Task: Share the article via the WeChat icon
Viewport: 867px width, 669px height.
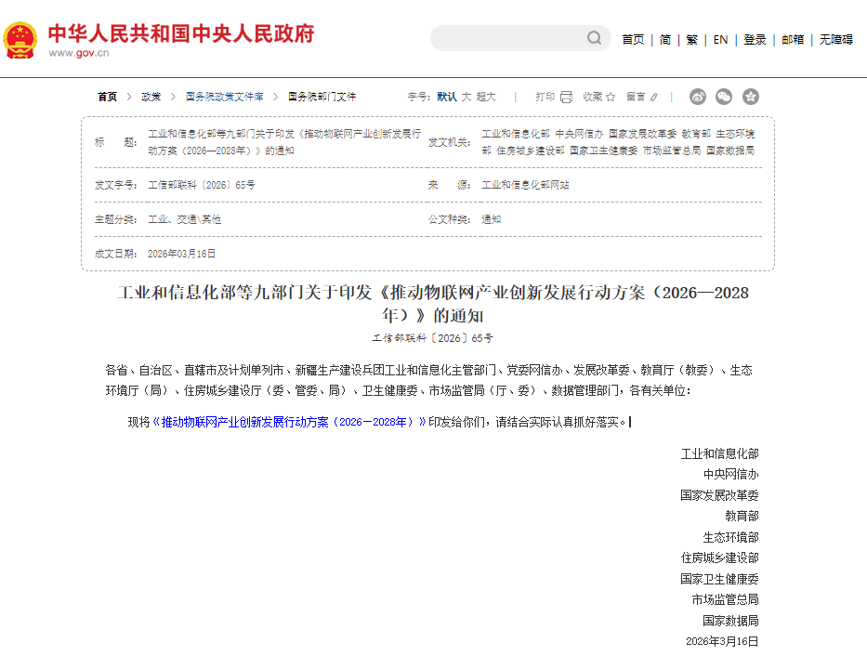Action: [725, 96]
